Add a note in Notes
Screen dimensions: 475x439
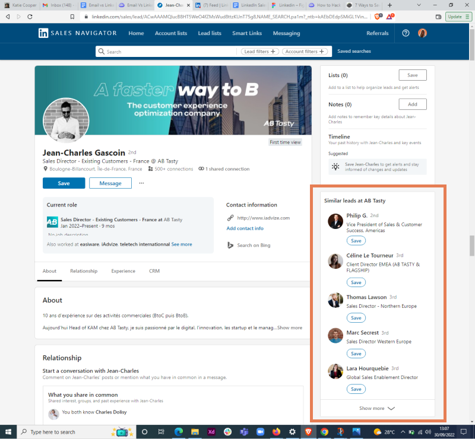(x=413, y=104)
